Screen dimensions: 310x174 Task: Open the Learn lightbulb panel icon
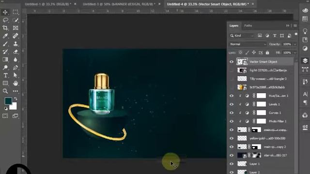click(x=305, y=31)
